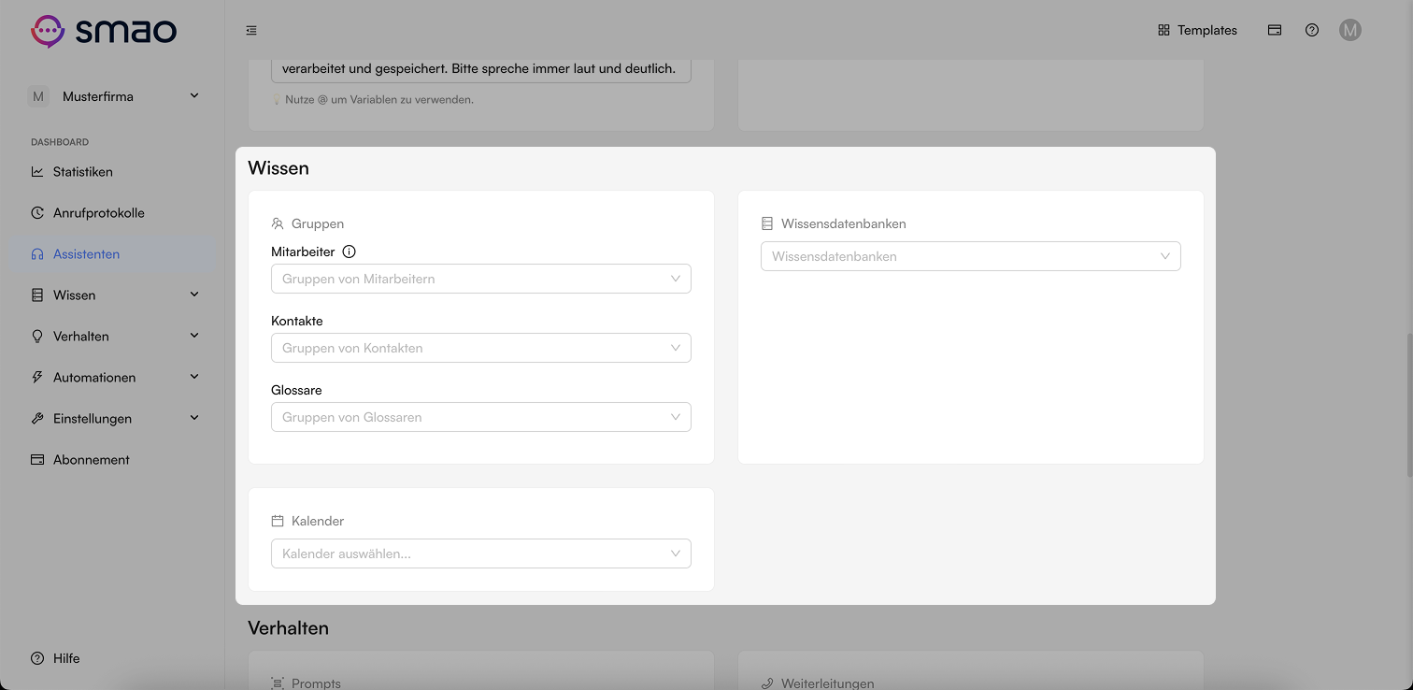Expand the Verhalten sidebar chevron
1413x690 pixels.
(x=194, y=336)
